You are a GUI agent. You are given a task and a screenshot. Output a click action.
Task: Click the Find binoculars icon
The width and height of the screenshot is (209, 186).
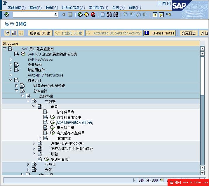(109, 14)
